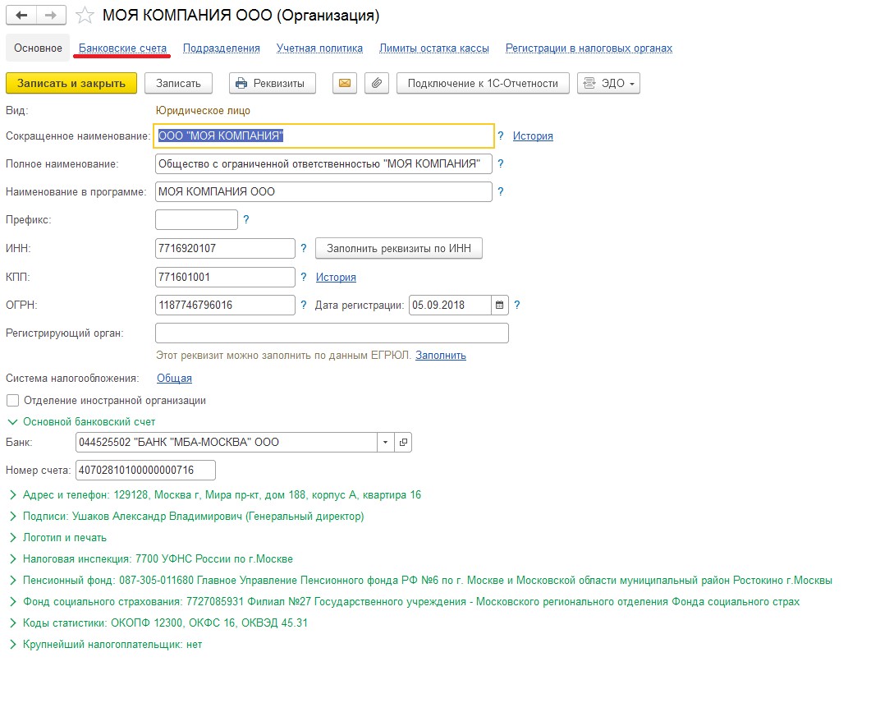Click the Записать и закрыть button

point(71,83)
